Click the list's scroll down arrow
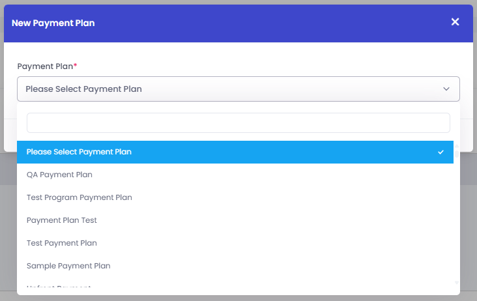Screen dimensions: 477x301 [x=457, y=283]
